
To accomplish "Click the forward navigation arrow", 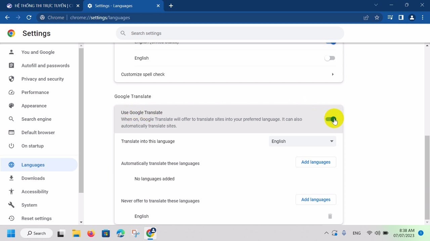I will coord(18,17).
